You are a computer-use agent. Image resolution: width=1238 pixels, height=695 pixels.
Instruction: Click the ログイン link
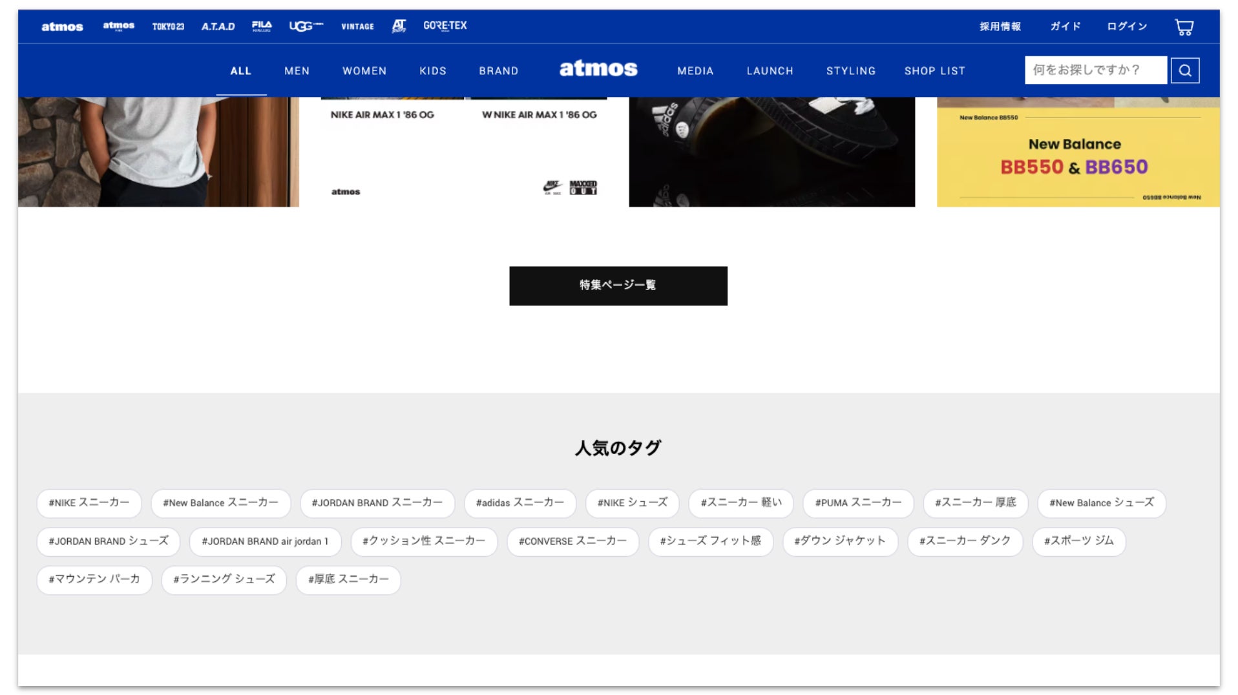point(1127,26)
